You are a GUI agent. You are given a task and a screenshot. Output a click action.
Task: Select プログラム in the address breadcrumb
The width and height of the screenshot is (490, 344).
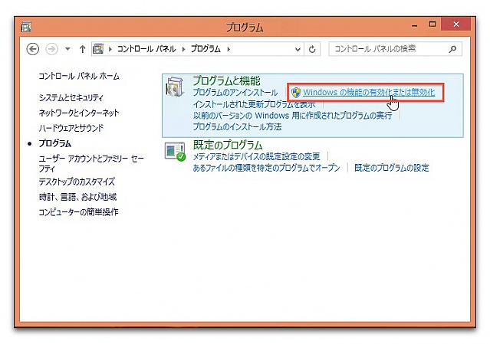point(206,49)
